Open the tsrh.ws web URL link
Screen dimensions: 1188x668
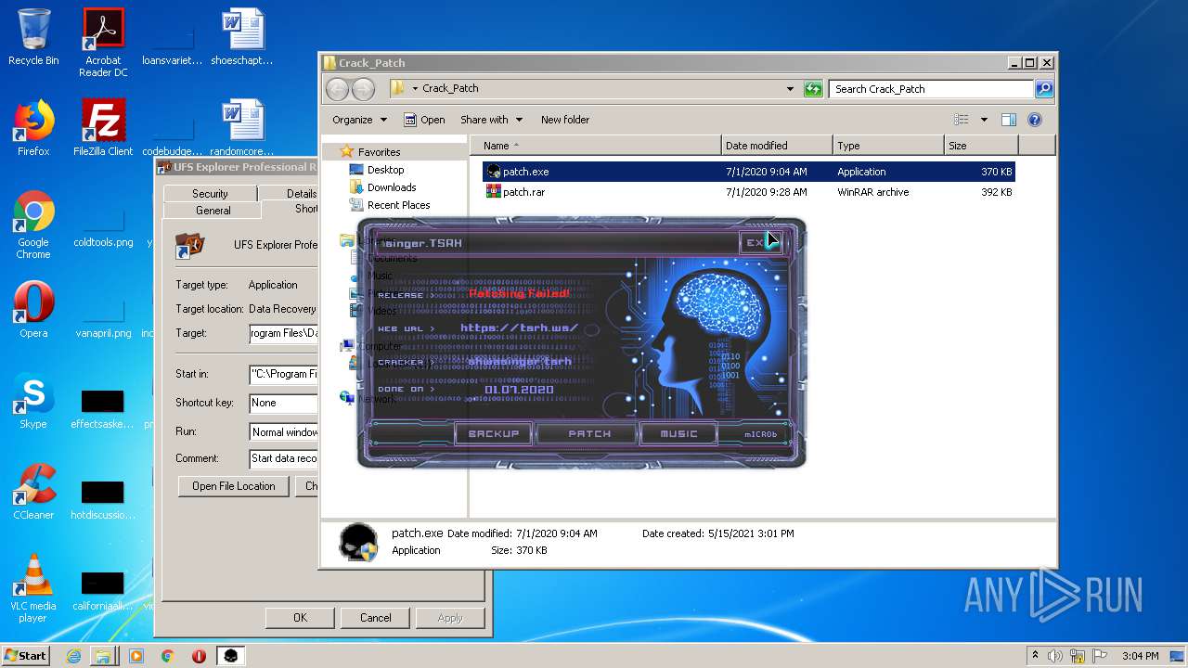pos(519,328)
